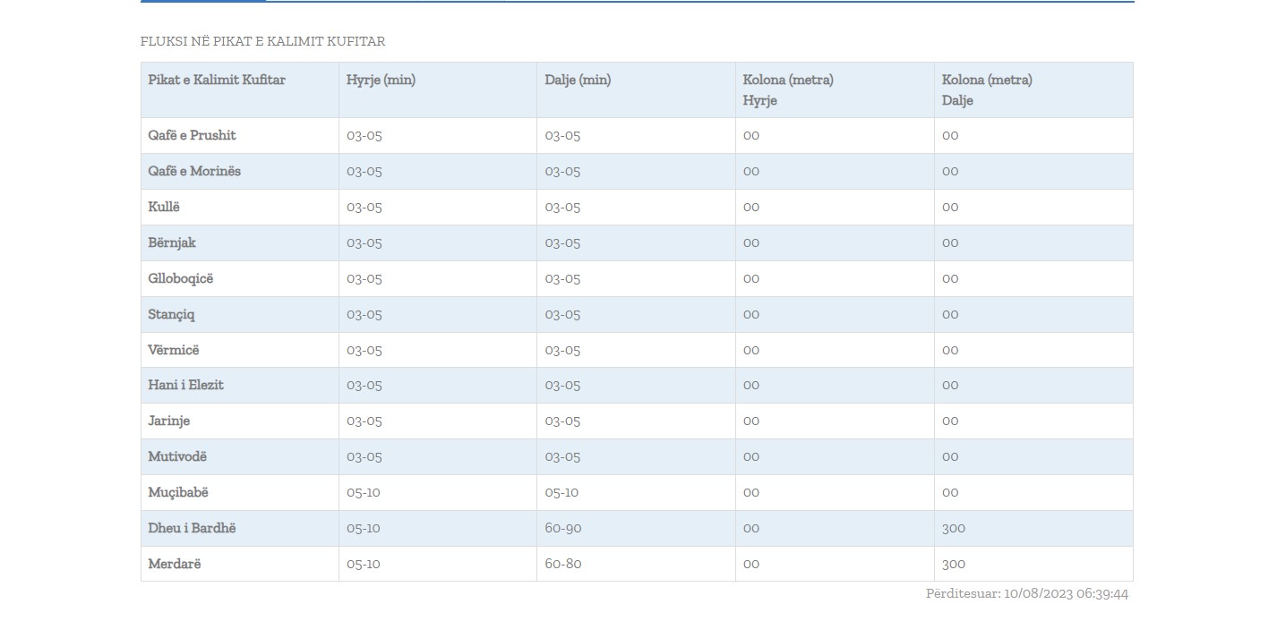This screenshot has height=638, width=1277.
Task: Select Merdarë entry time 05-10
Action: coord(364,564)
